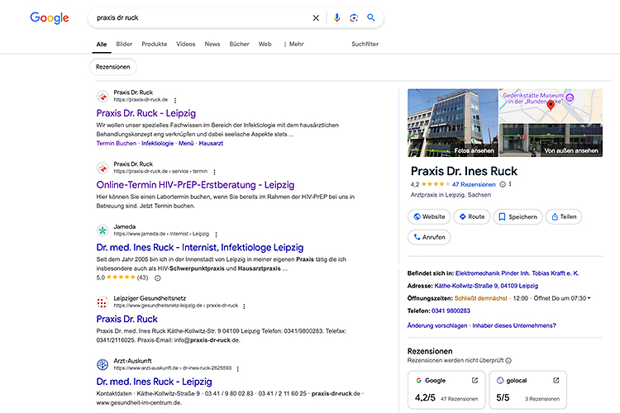
Task: Open three-dot menu beside Arzt-Auskunft result
Action: 237,368
